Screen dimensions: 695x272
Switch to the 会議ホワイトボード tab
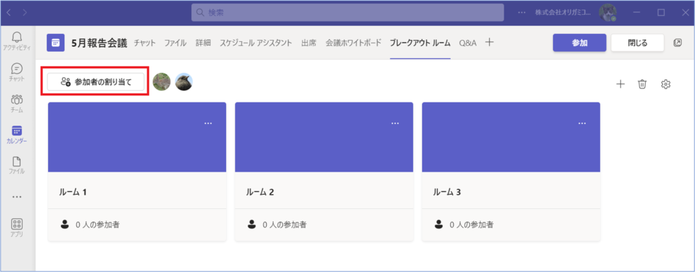coord(353,43)
